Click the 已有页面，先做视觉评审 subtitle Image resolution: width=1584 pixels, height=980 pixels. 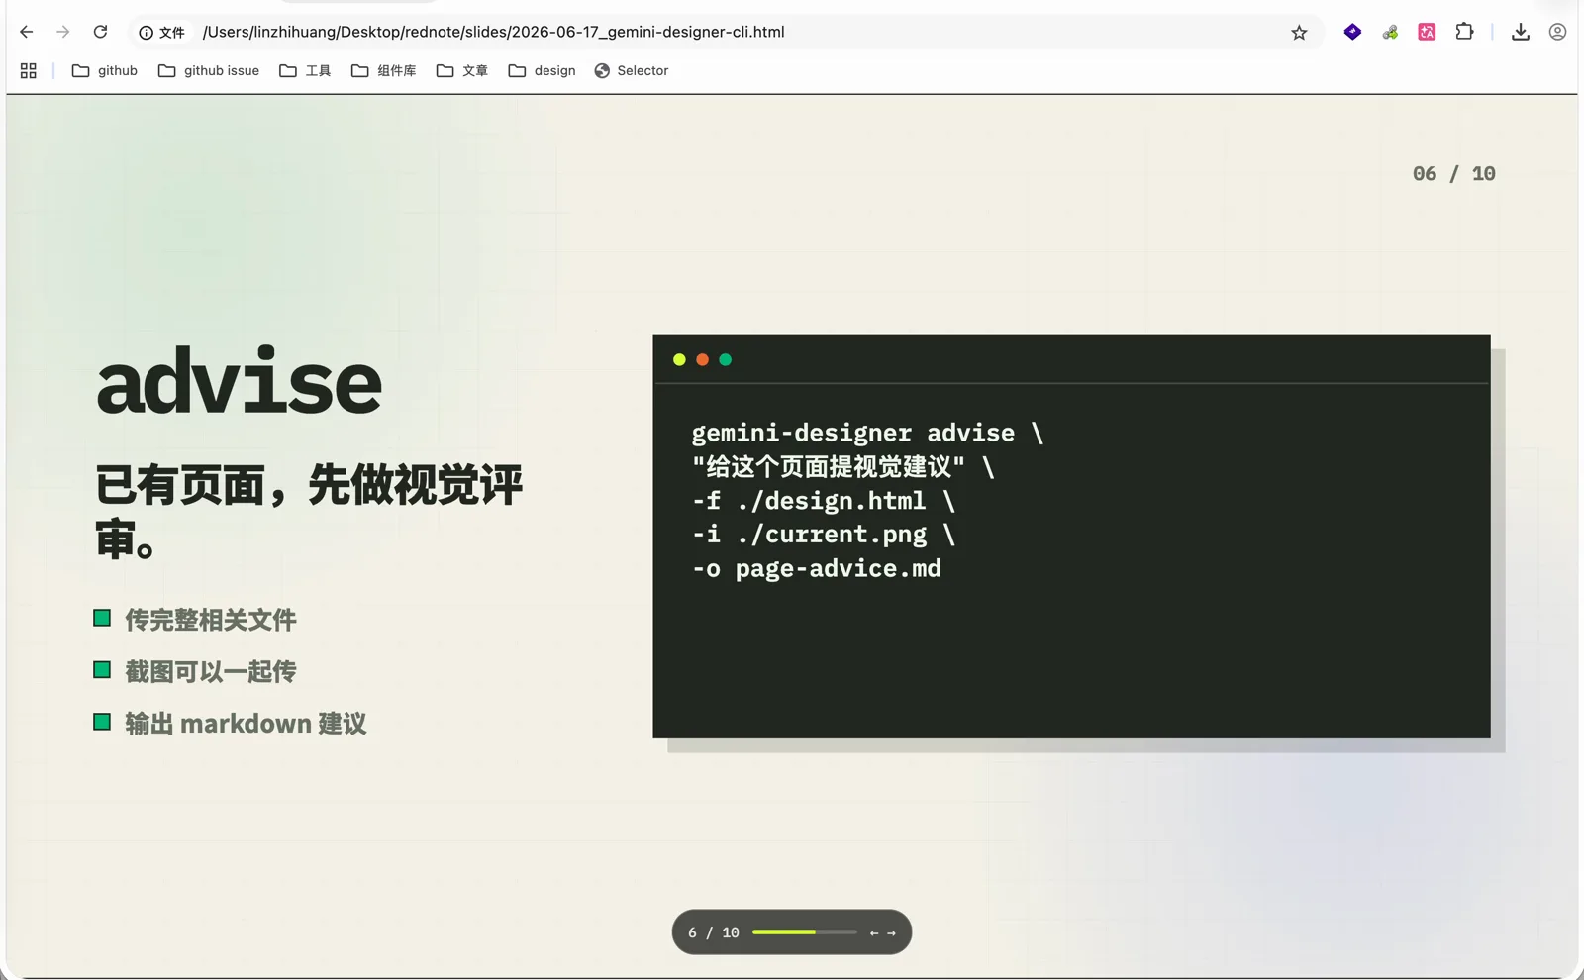pos(308,512)
